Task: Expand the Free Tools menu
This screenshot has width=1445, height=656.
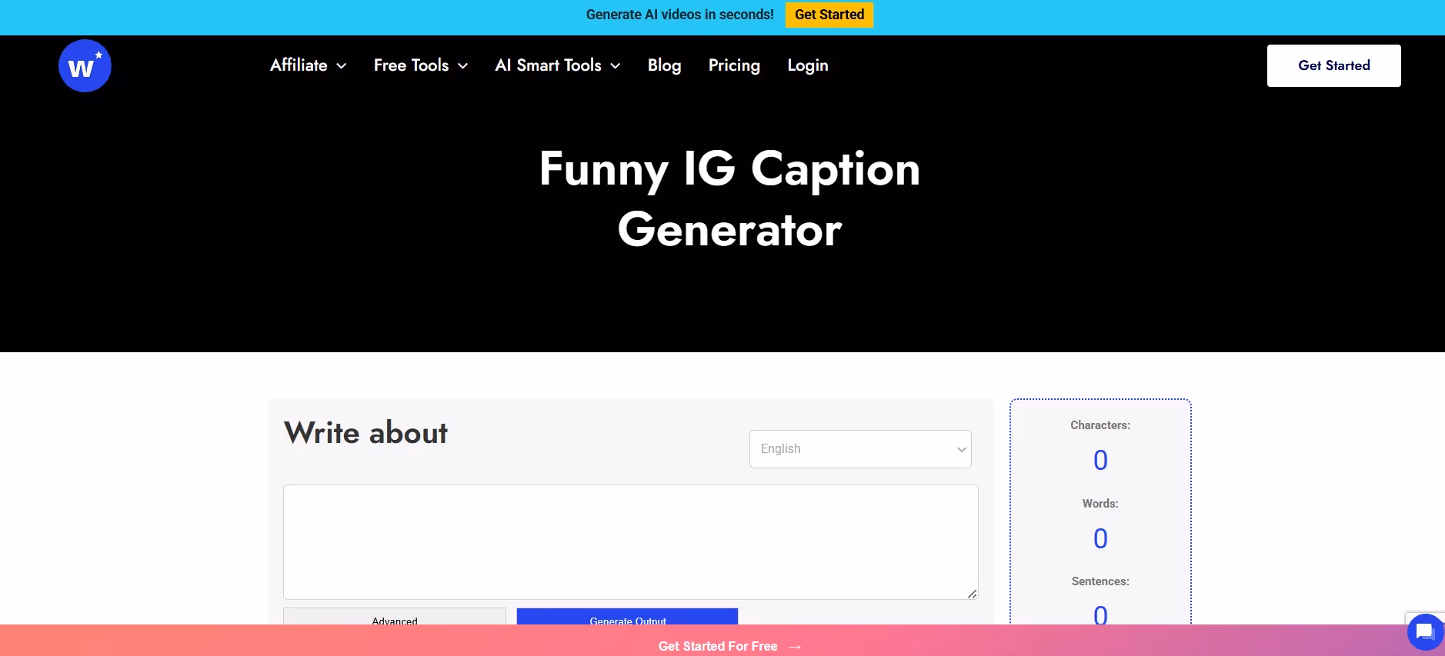Action: click(x=420, y=65)
